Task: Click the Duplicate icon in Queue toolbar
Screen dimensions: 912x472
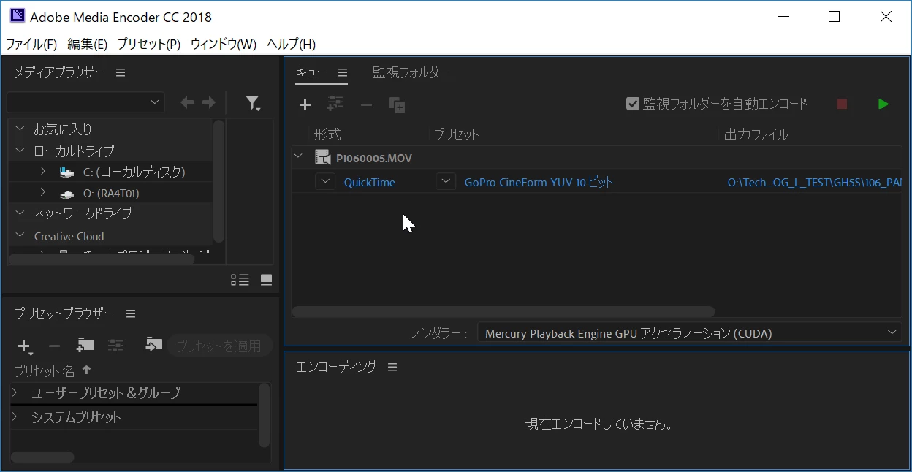Action: pos(397,105)
